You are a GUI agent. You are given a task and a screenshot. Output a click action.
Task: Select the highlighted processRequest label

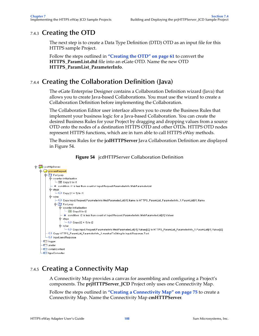[x=57, y=171]
